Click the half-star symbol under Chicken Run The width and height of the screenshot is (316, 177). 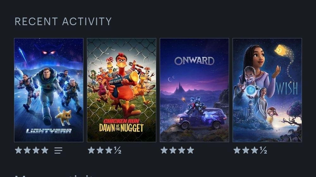(118, 150)
